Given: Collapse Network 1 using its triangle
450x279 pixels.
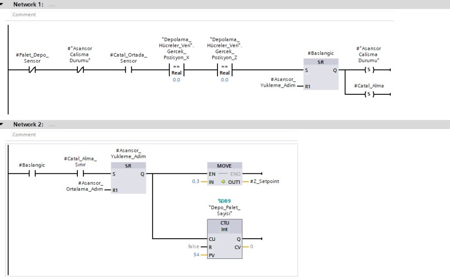Looking at the screenshot, I should (3, 4).
